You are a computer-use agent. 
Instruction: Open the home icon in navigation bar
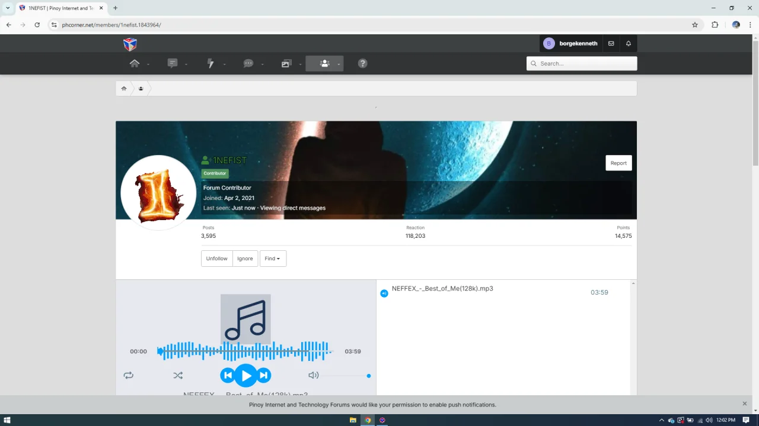135,63
